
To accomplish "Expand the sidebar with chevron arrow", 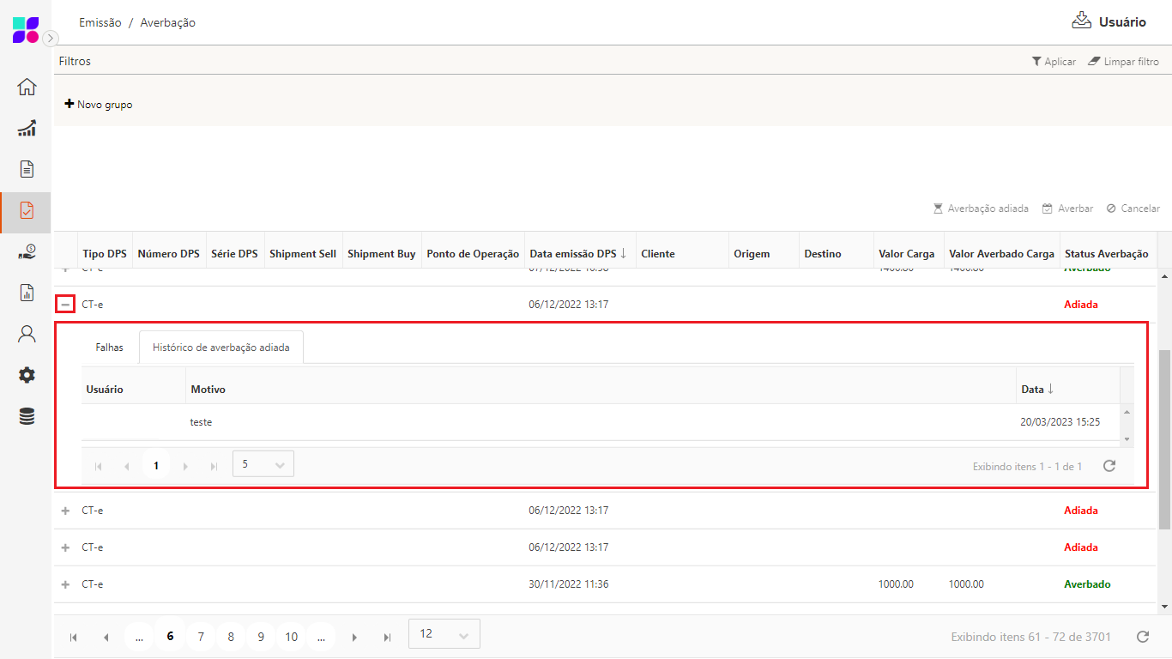I will [51, 38].
